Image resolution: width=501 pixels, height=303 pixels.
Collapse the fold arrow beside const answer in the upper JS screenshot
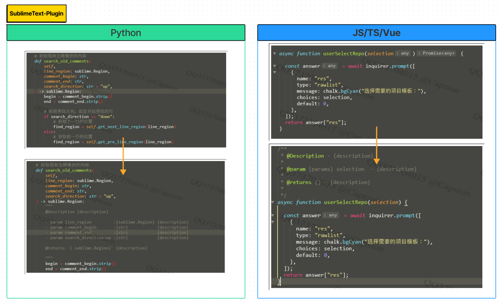coord(275,66)
